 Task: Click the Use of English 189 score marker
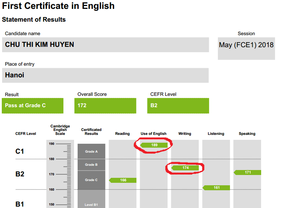(154, 145)
